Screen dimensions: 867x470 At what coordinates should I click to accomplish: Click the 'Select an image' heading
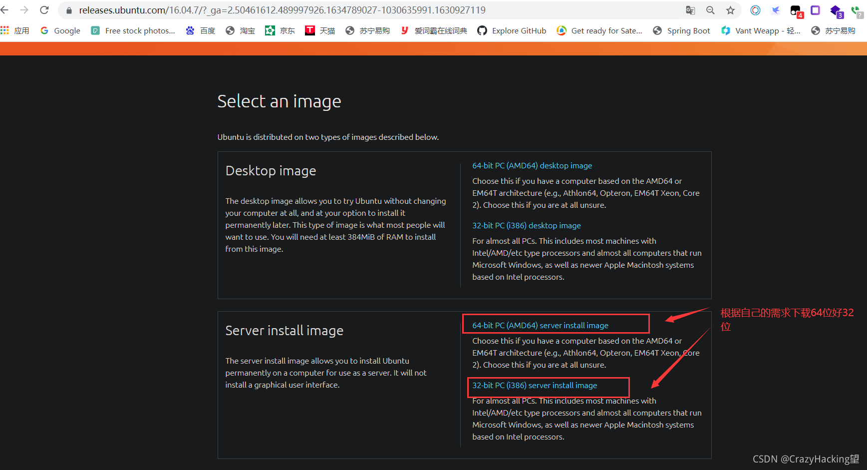point(279,101)
